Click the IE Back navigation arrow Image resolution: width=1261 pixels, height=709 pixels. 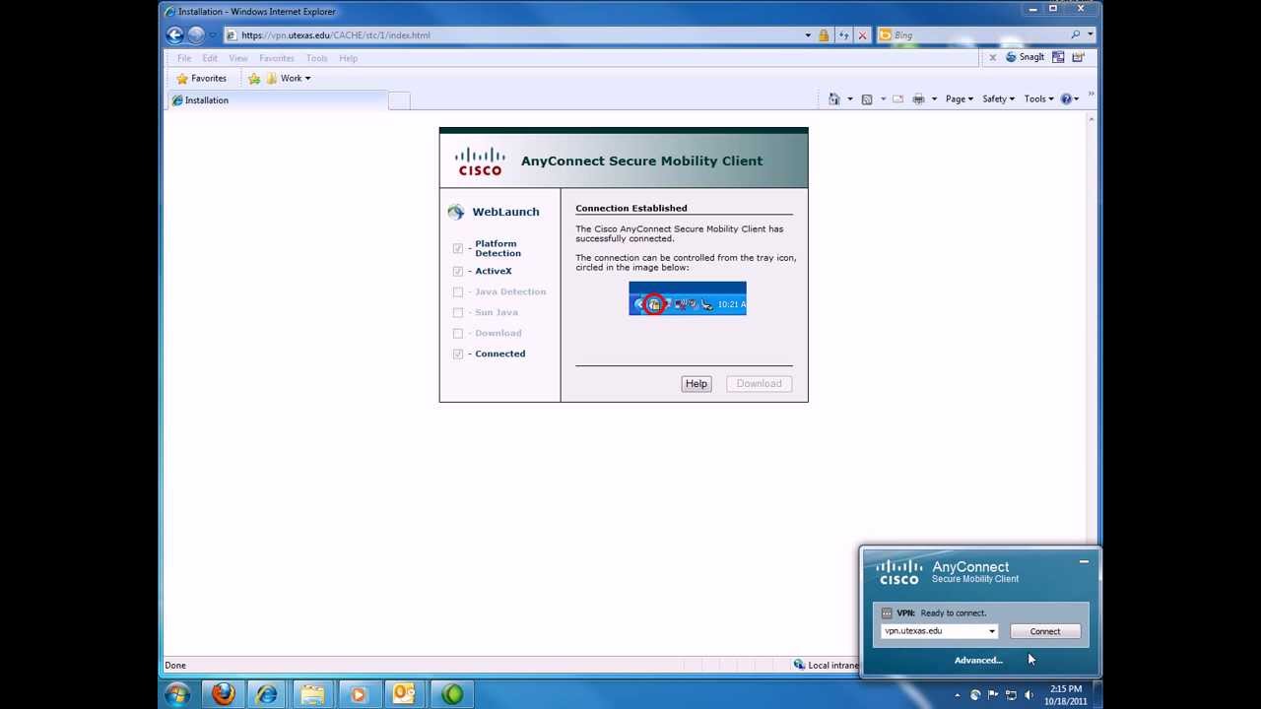click(x=175, y=34)
